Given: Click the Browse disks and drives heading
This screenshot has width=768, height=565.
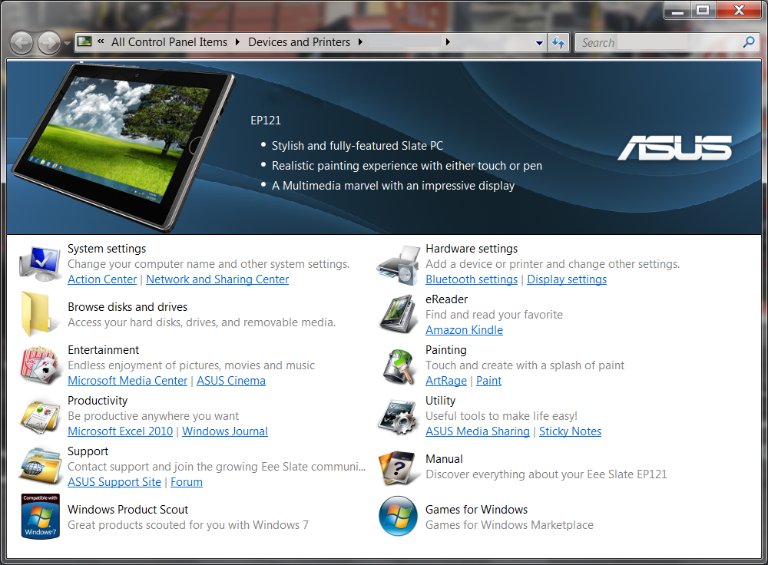Looking at the screenshot, I should 127,307.
